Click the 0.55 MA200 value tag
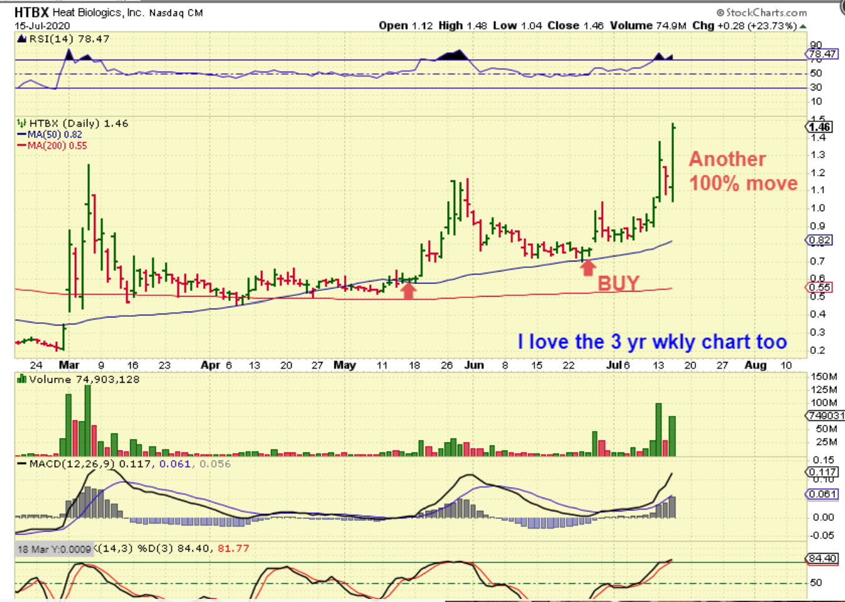 (820, 287)
